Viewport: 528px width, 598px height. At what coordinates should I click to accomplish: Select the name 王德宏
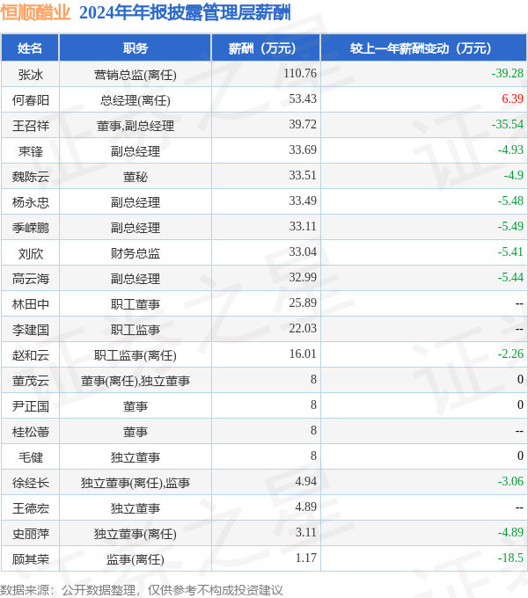click(31, 508)
